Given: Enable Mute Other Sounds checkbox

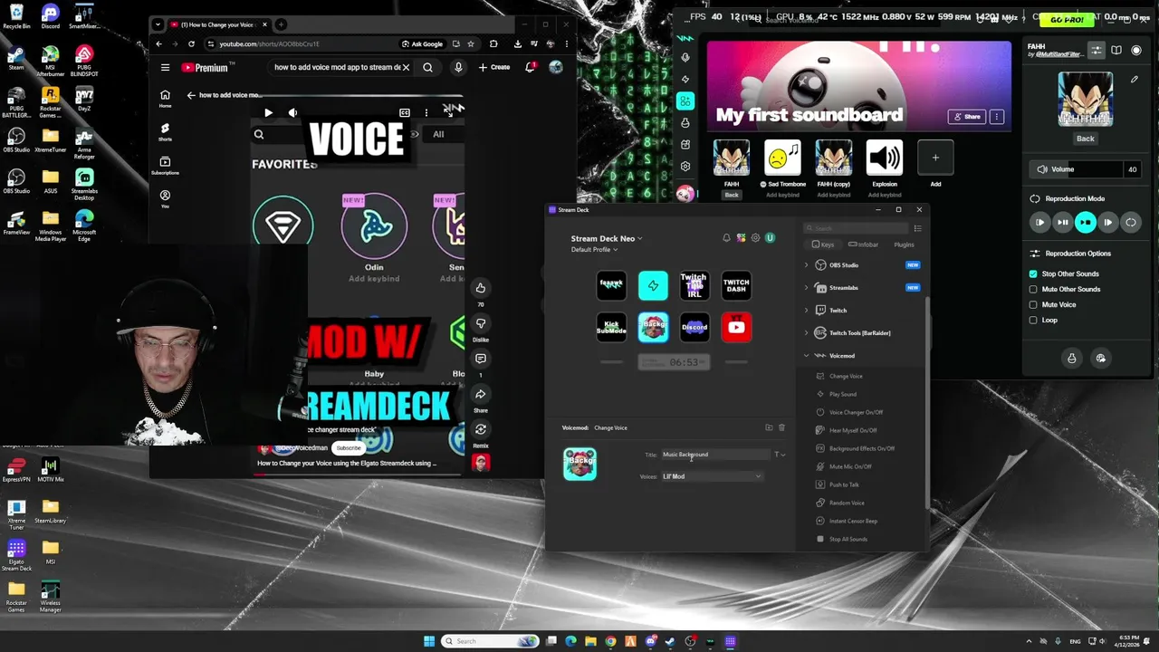Looking at the screenshot, I should click(1033, 289).
